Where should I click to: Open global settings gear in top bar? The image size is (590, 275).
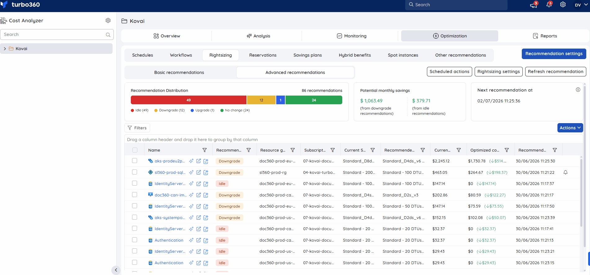[563, 5]
